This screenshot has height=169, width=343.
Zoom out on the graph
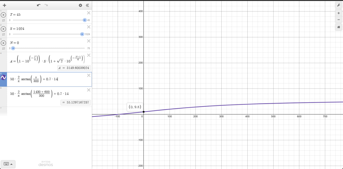338,19
